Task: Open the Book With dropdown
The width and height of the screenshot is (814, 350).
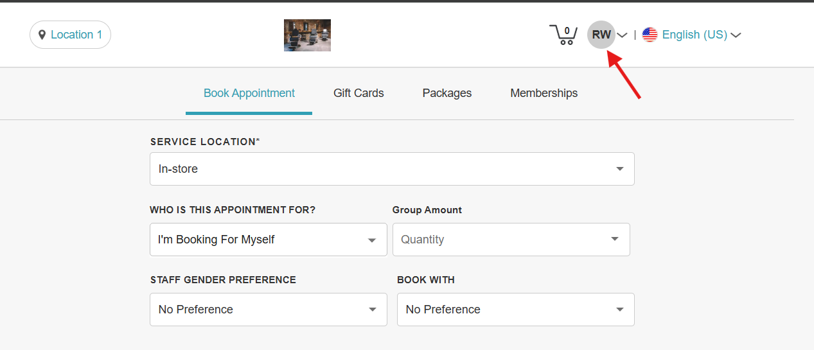Action: point(516,310)
